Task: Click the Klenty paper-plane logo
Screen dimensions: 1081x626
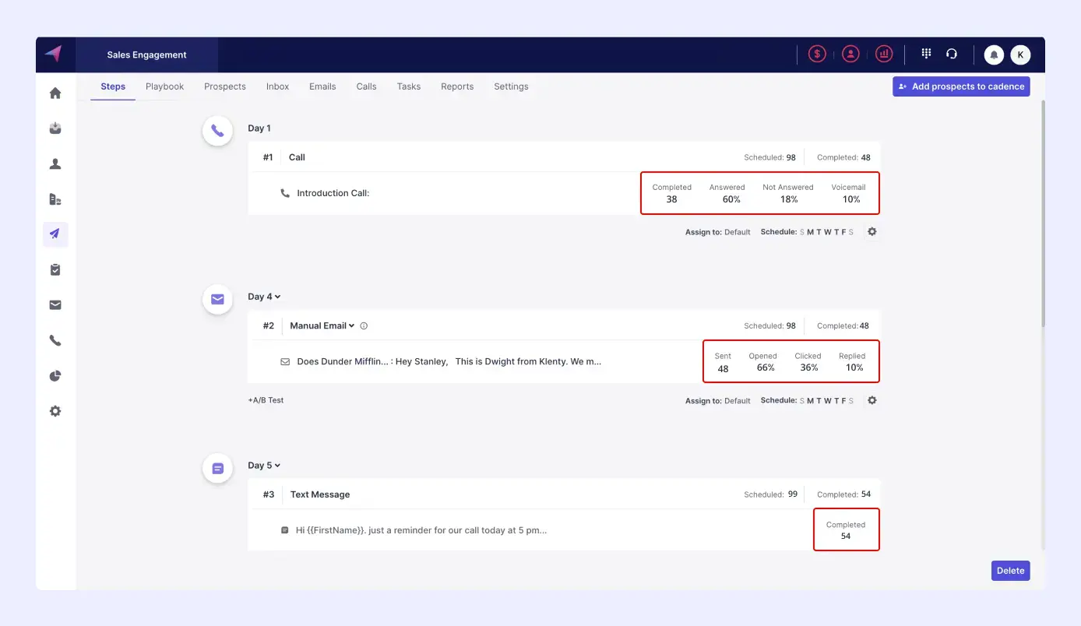Action: point(53,54)
